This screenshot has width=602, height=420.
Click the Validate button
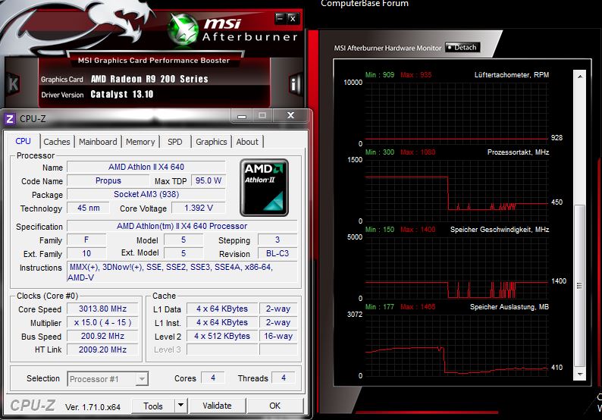[x=218, y=406]
